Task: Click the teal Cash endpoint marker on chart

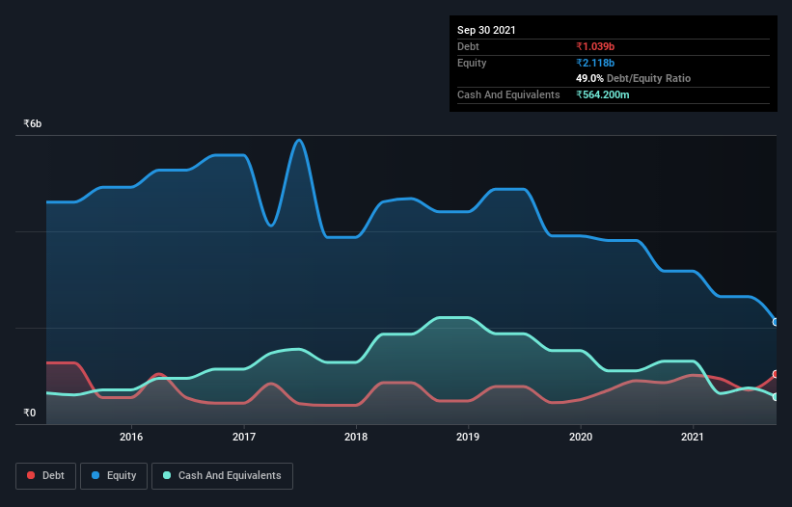Action: tap(775, 396)
